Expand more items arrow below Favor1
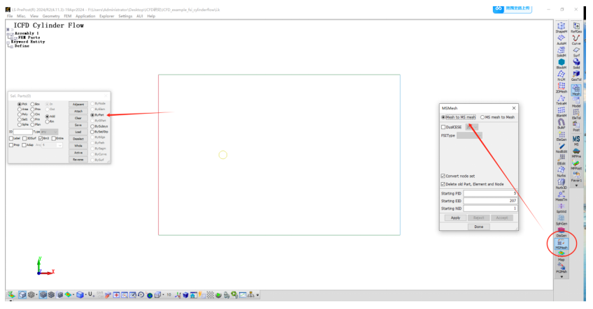Screen dimensions: 593x309 tap(576, 186)
